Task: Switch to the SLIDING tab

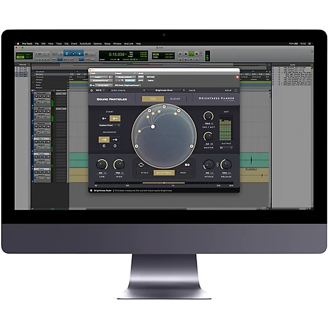Action: (175, 99)
